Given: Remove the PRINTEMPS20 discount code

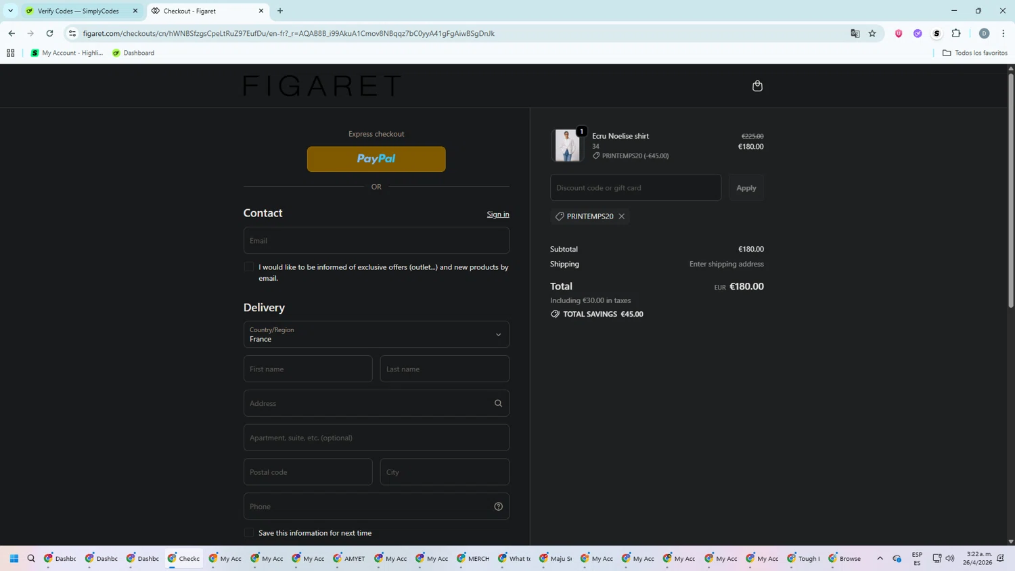Looking at the screenshot, I should tap(621, 216).
